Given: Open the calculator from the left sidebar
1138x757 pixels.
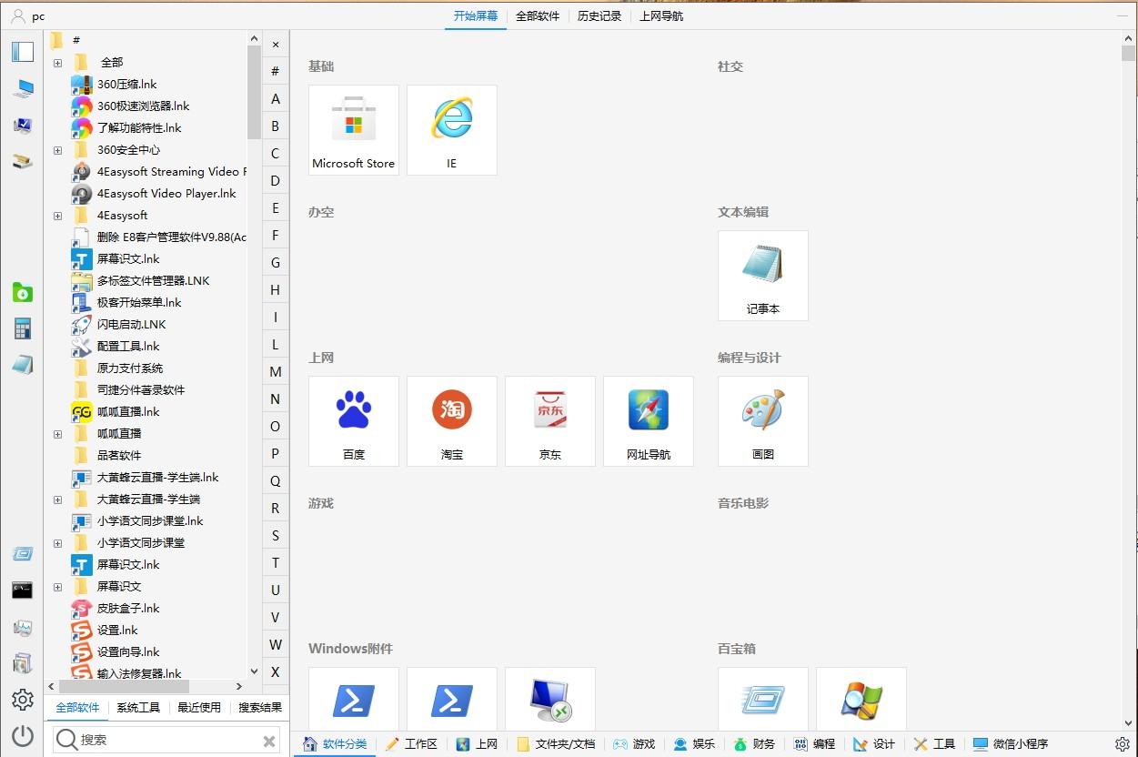Looking at the screenshot, I should (x=23, y=328).
